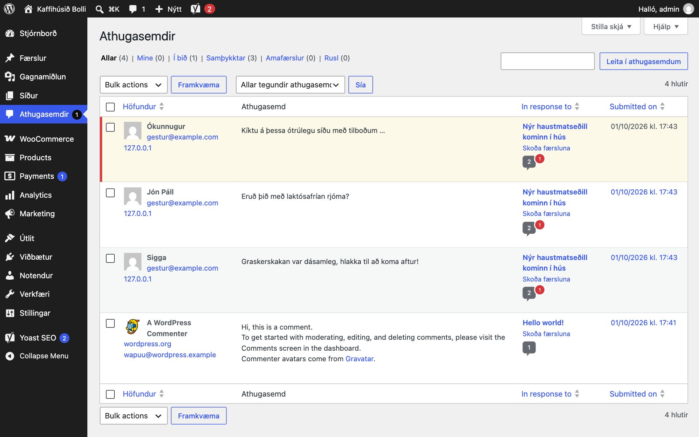Open the top Bulk actions dropdown
Viewport: 699px width, 437px height.
(134, 85)
